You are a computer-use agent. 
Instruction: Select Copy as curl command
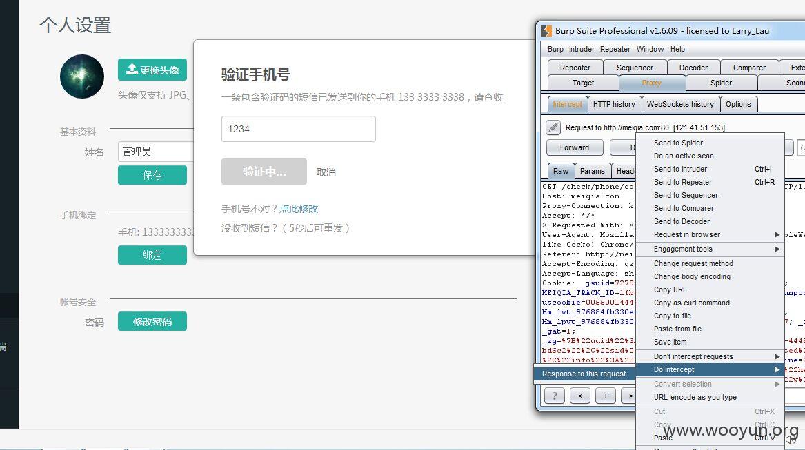[x=710, y=303]
